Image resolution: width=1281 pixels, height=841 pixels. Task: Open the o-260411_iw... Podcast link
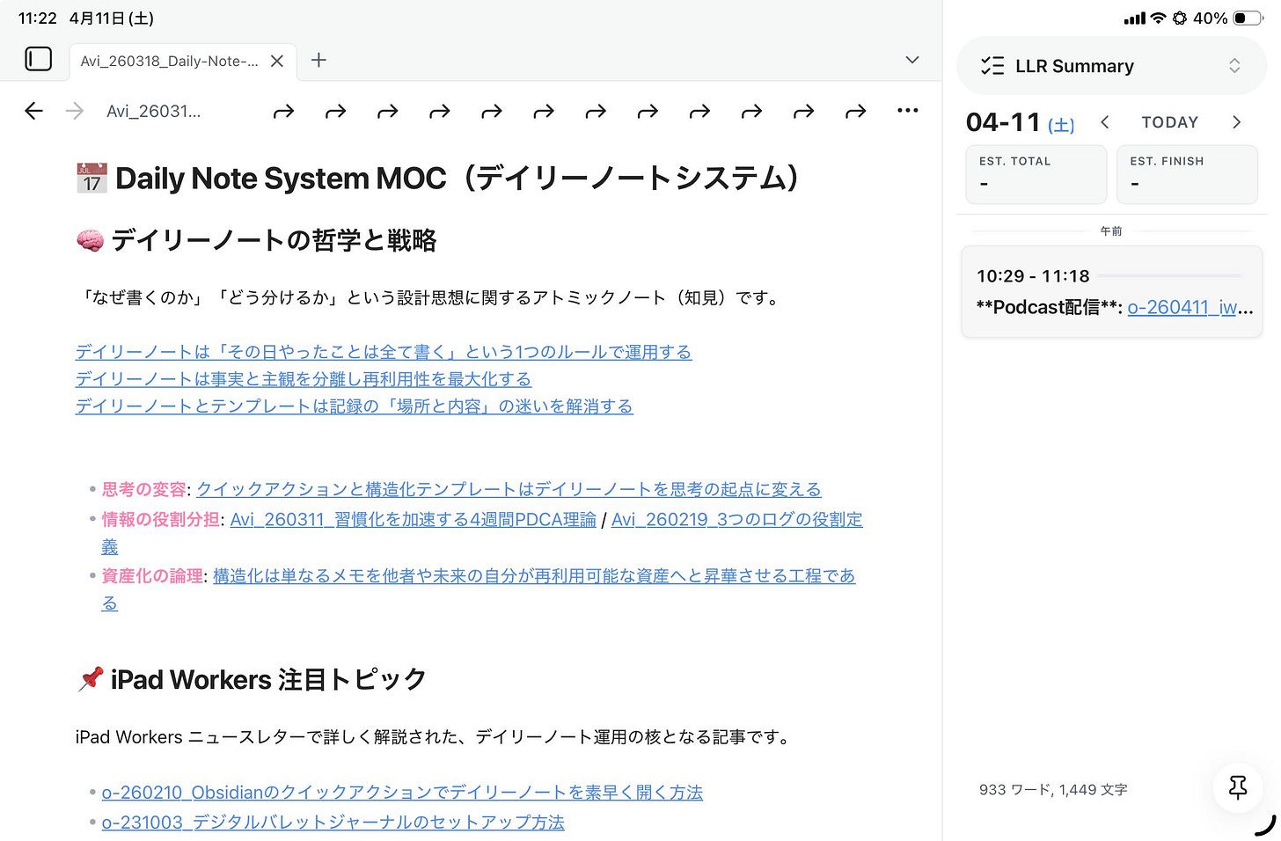(x=1183, y=307)
